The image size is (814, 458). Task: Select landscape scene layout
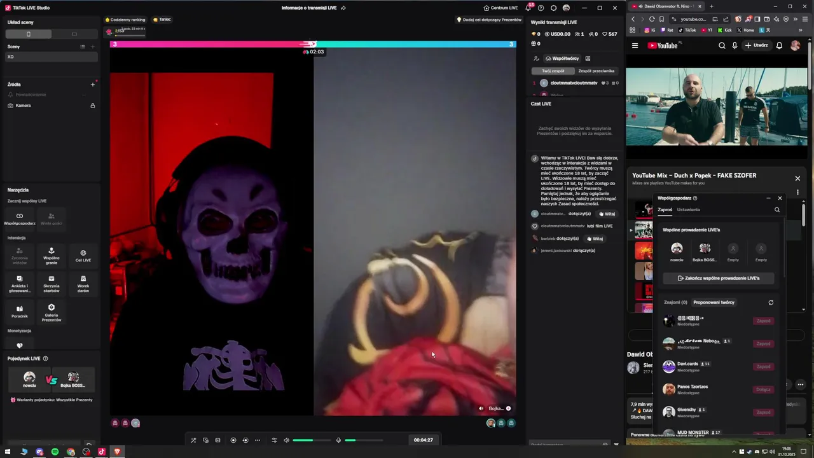coord(74,34)
